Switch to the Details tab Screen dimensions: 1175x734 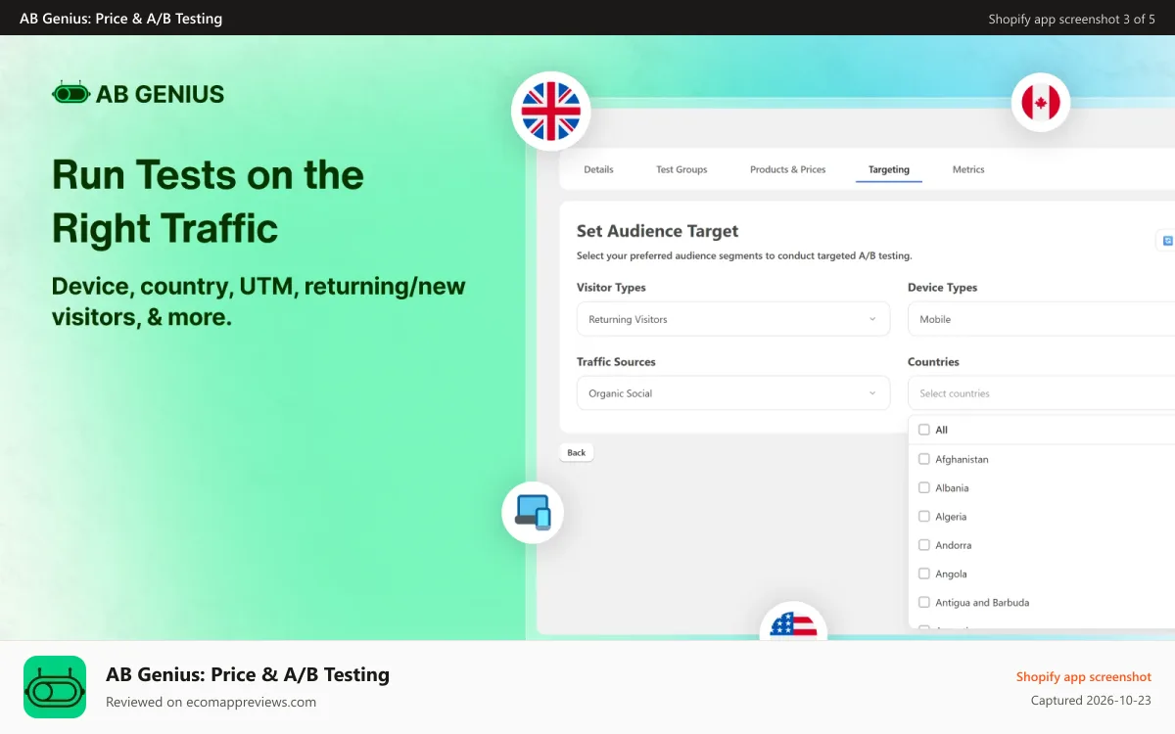click(x=598, y=169)
